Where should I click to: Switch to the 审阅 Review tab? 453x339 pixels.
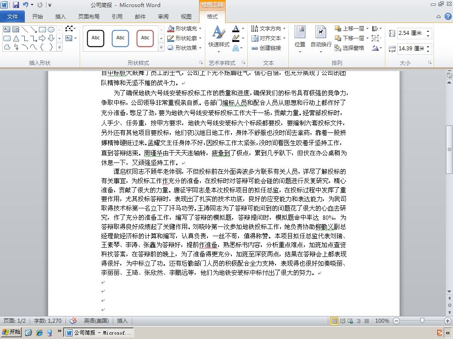[x=163, y=16]
